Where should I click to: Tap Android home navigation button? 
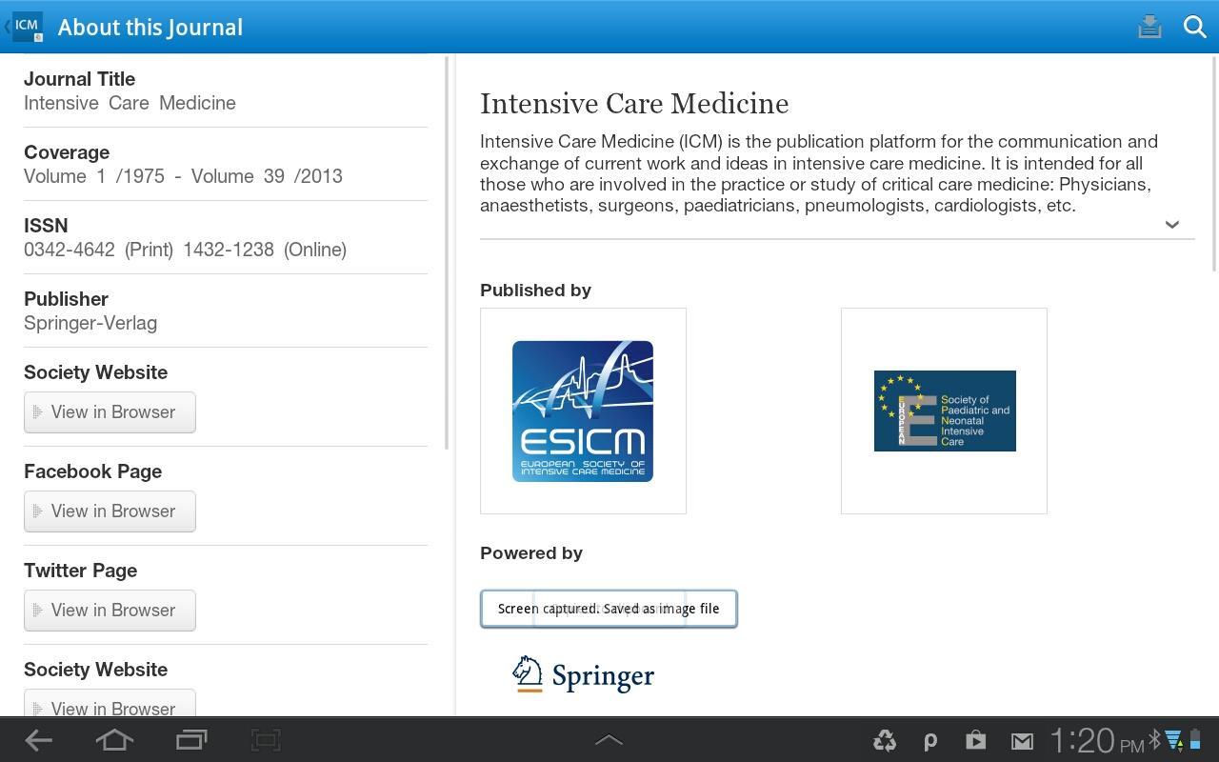(114, 740)
